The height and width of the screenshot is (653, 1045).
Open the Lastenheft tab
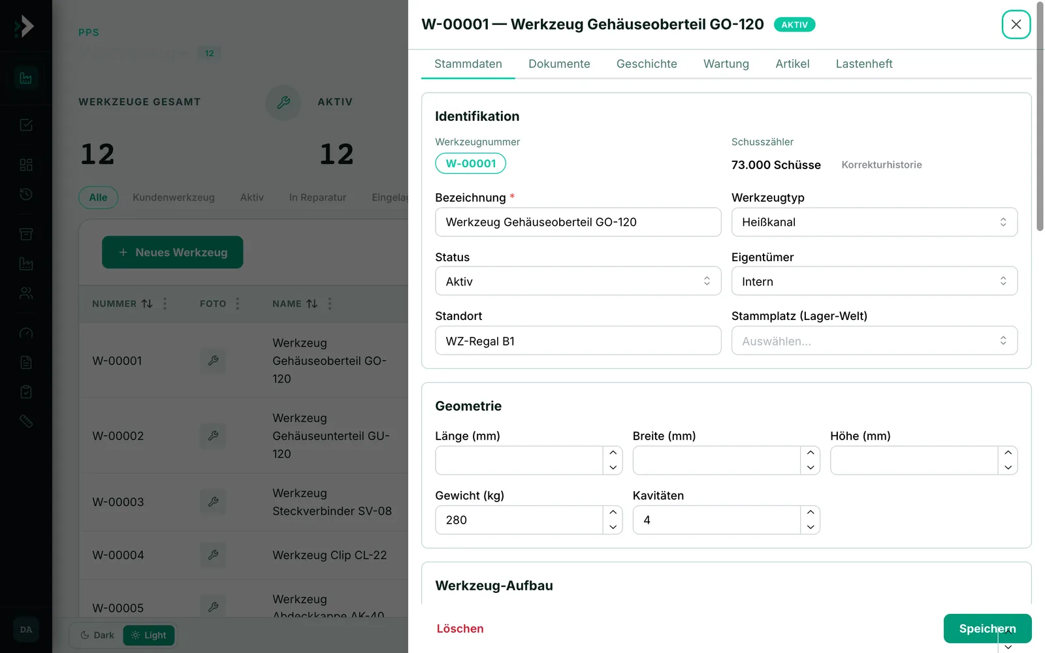[x=864, y=64]
